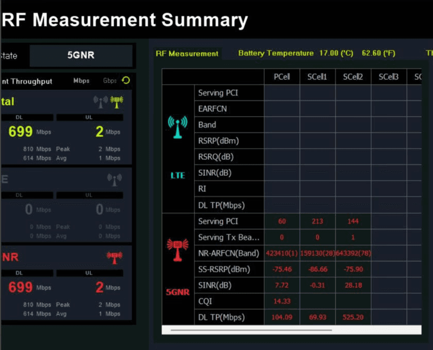Image resolution: width=433 pixels, height=350 pixels.
Task: Click the Battery Temperature label
Action: pyautogui.click(x=276, y=53)
